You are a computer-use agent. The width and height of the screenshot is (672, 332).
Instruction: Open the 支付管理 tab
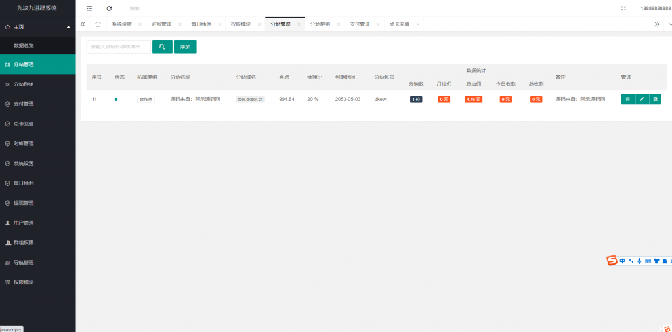[359, 24]
